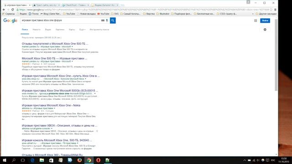This screenshot has width=292, height=164.
Task: Open 'Microsoft Xbox One 500 ГБ — Игровые приставки' result
Action: 54,58
